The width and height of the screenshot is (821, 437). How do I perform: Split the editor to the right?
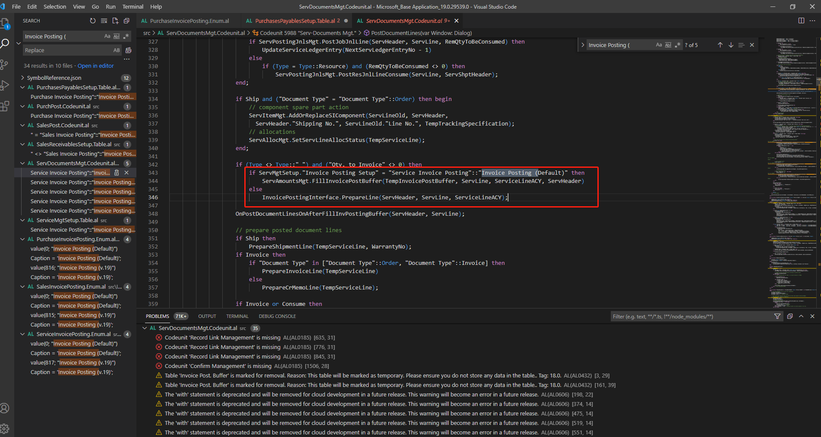coord(801,21)
